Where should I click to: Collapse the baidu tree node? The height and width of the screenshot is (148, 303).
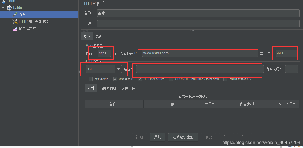pos(3,8)
